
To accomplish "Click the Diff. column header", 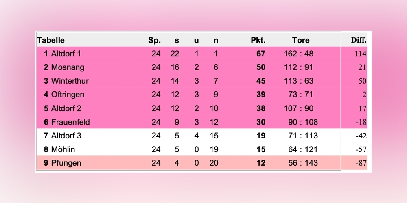I will click(x=359, y=40).
